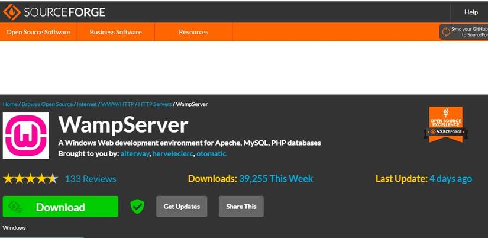Open the WWW/HTTP breadcrumb link
Viewport: 488px width, 238px height.
pos(117,104)
